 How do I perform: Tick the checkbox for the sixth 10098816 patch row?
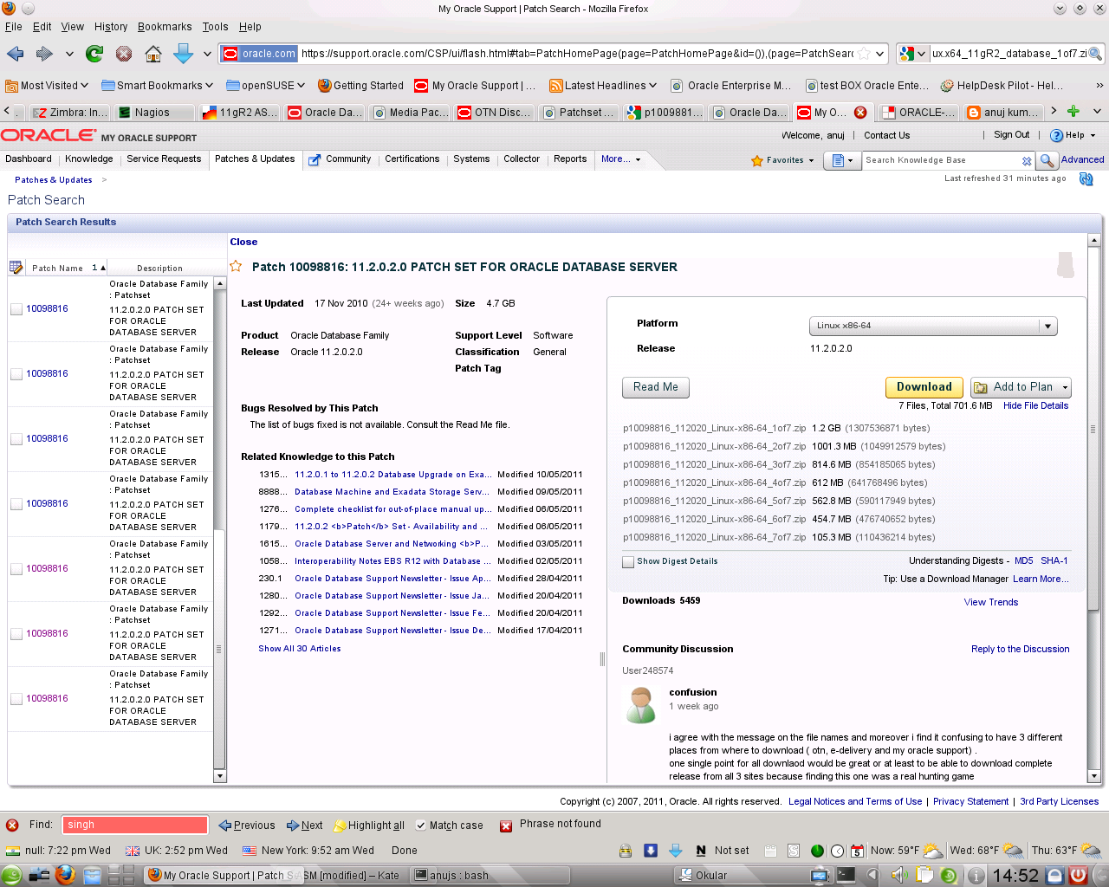(x=16, y=634)
